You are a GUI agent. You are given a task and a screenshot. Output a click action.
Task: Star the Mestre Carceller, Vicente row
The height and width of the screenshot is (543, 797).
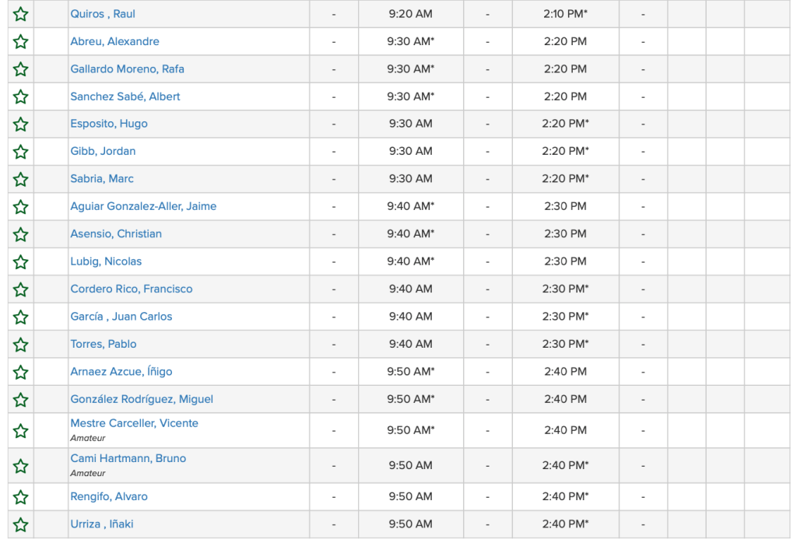pyautogui.click(x=21, y=430)
